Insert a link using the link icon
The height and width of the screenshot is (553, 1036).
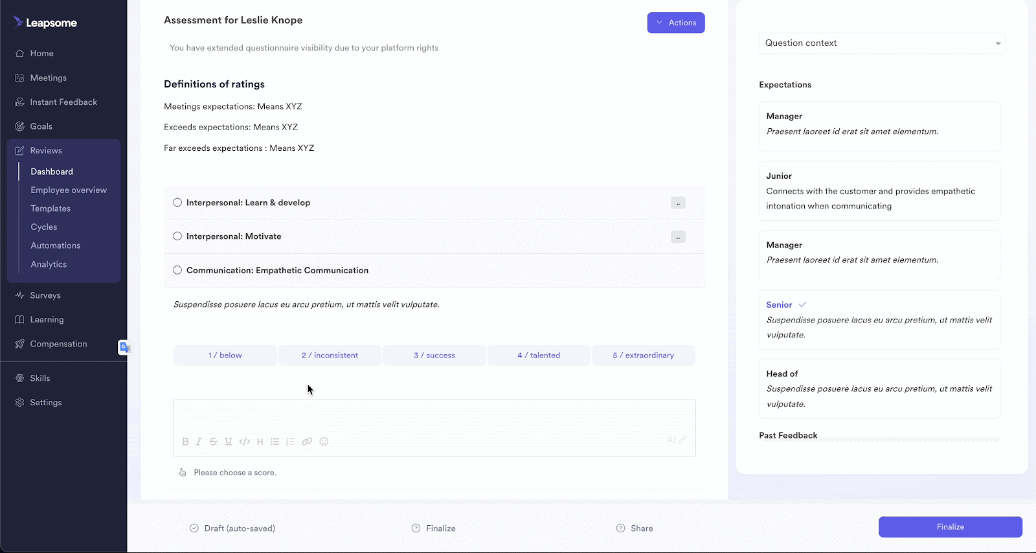pos(307,442)
